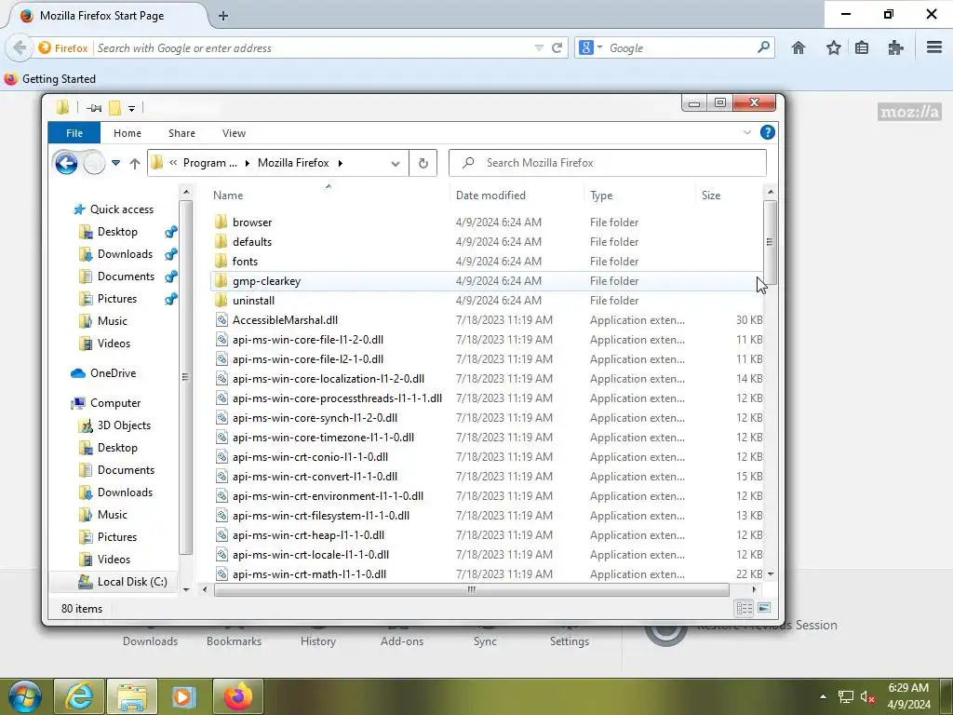Switch to the View ribbon tab

(234, 133)
